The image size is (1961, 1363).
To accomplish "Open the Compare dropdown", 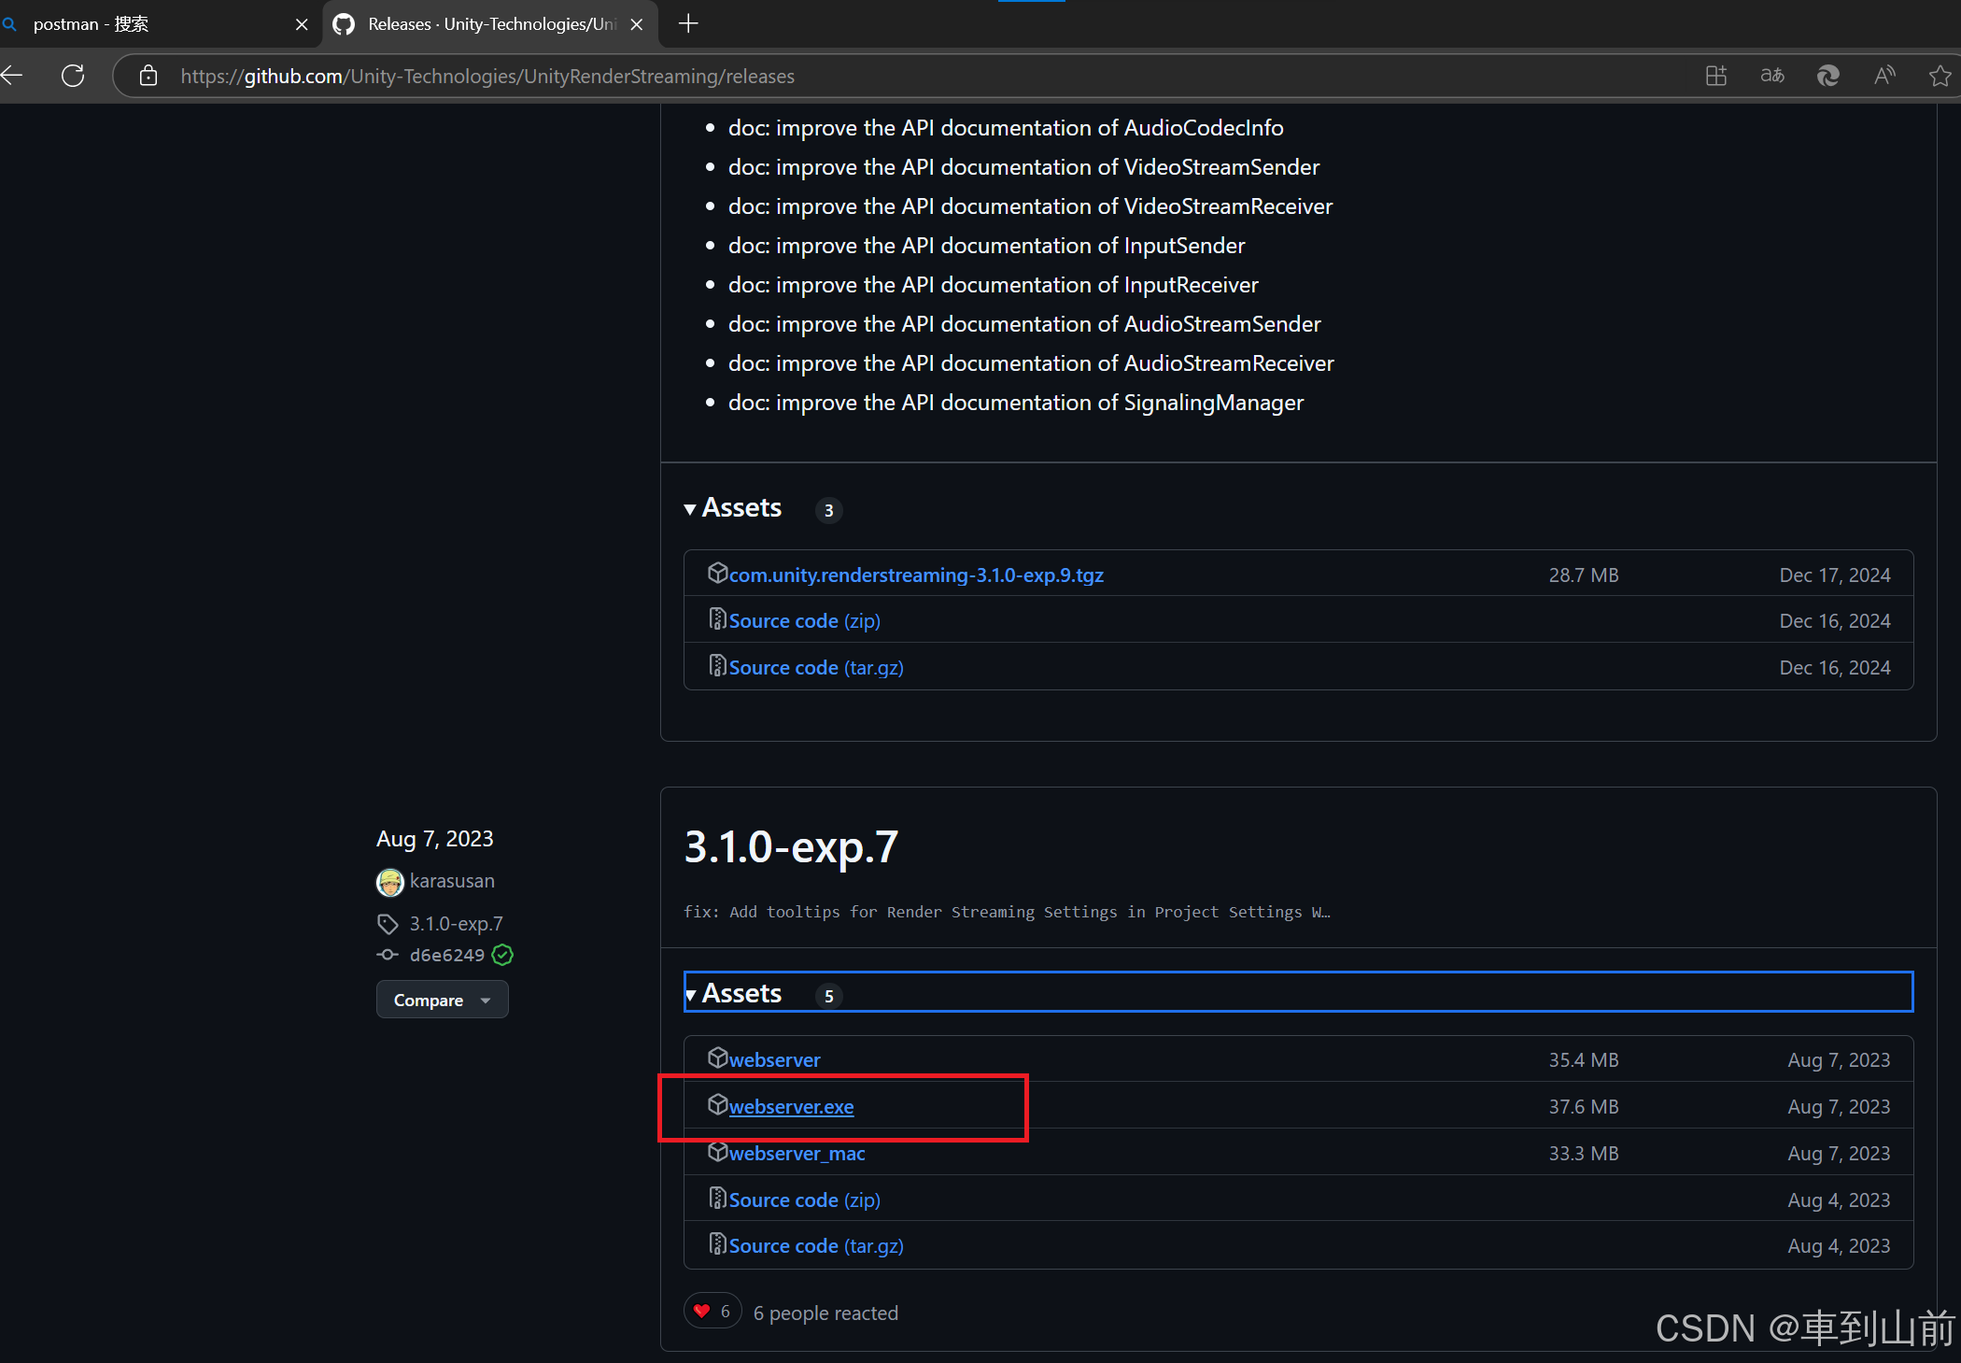I will pyautogui.click(x=442, y=1001).
